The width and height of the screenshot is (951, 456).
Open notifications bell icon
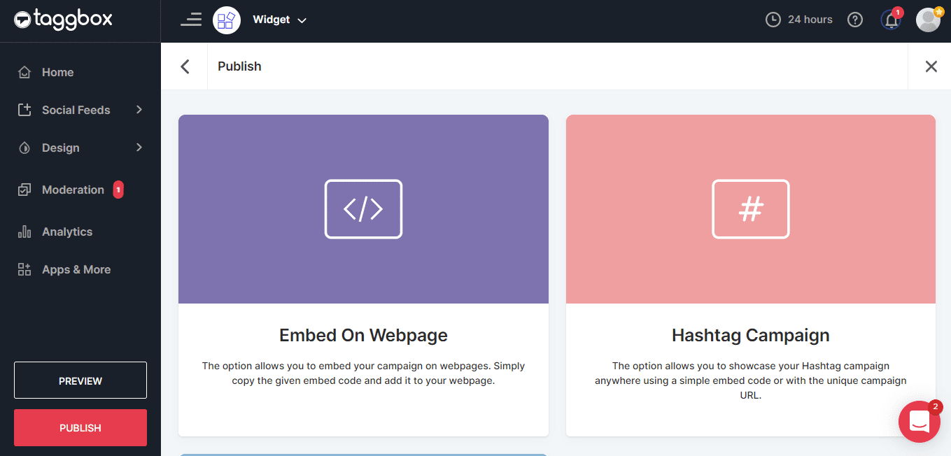(x=891, y=20)
